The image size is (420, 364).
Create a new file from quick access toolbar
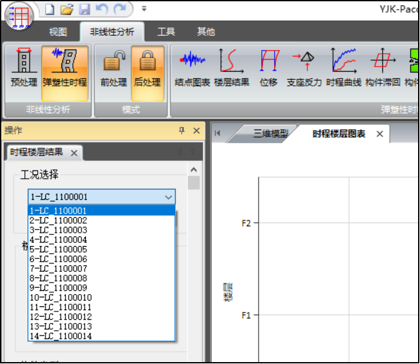(x=49, y=10)
